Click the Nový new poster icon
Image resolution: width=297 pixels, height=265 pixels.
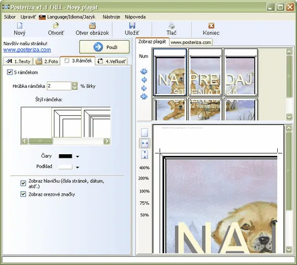tap(20, 25)
